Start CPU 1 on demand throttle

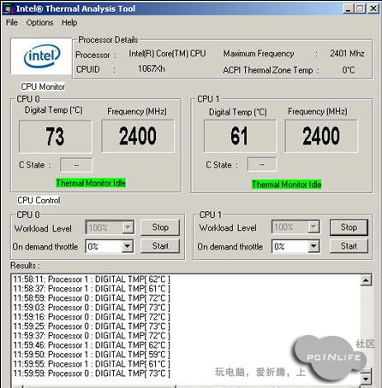click(x=349, y=246)
